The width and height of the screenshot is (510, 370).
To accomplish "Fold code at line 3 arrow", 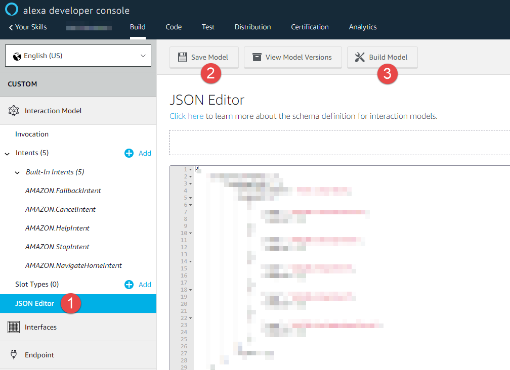I will (x=191, y=183).
